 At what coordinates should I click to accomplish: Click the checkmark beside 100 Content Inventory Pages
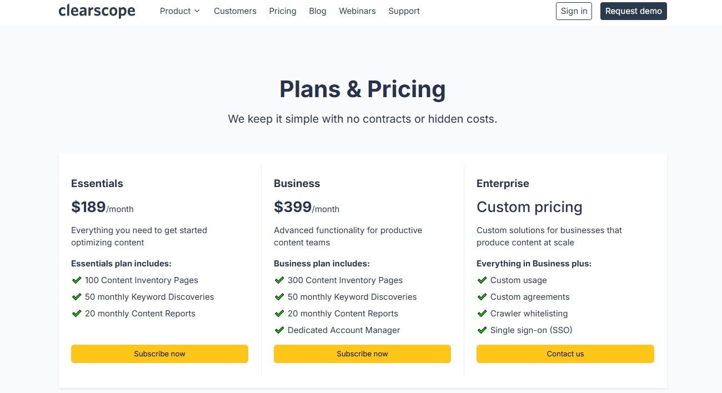(77, 280)
